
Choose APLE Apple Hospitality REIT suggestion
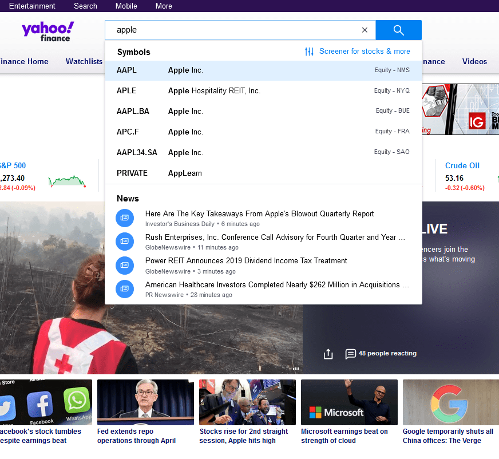point(229,90)
